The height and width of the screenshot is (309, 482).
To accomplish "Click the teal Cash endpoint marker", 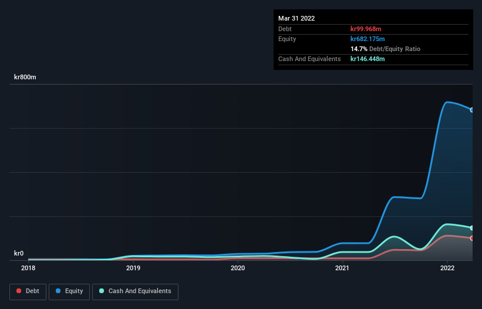I will (472, 228).
